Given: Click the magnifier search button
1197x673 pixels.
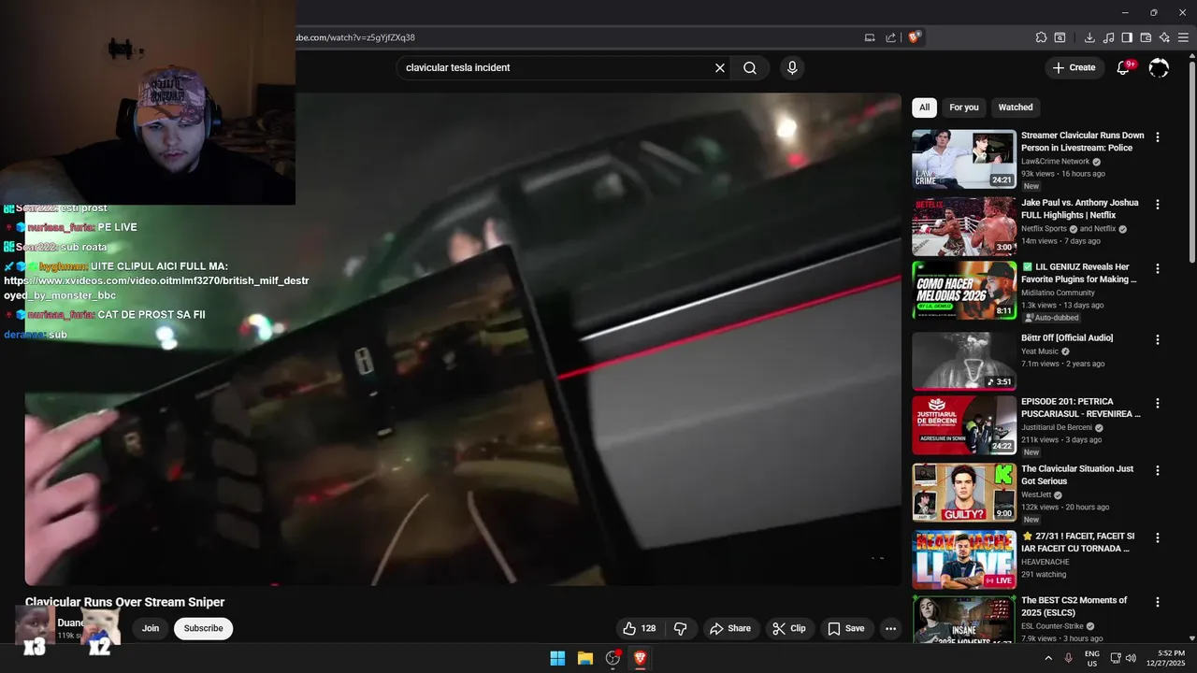Looking at the screenshot, I should (x=750, y=68).
